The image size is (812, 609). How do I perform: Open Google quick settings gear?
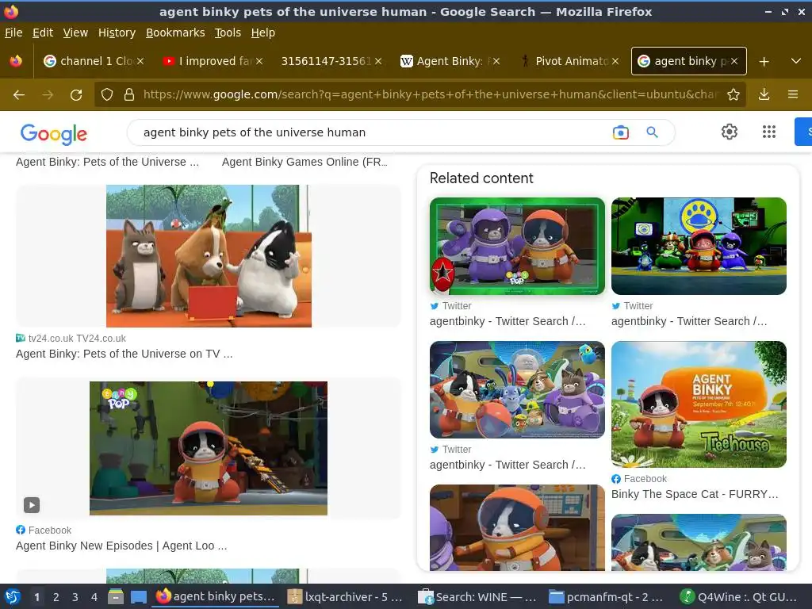730,132
